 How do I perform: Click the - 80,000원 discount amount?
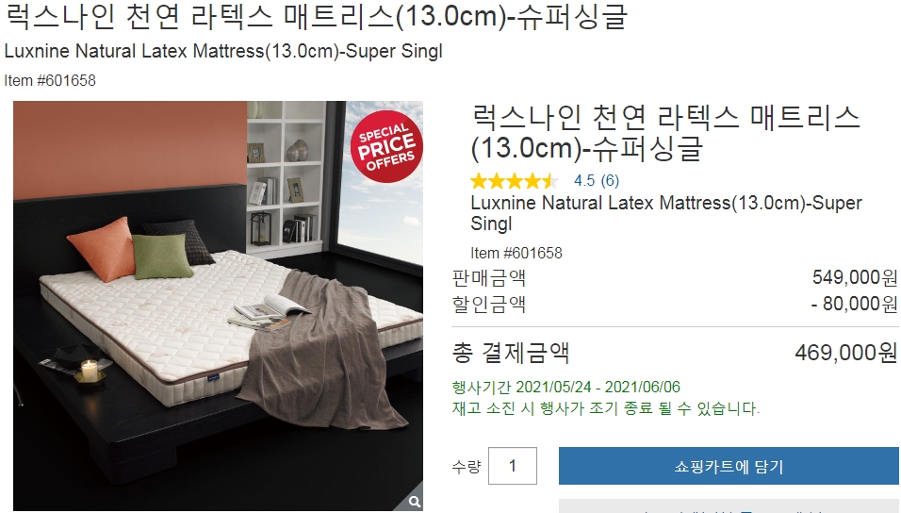tap(854, 304)
